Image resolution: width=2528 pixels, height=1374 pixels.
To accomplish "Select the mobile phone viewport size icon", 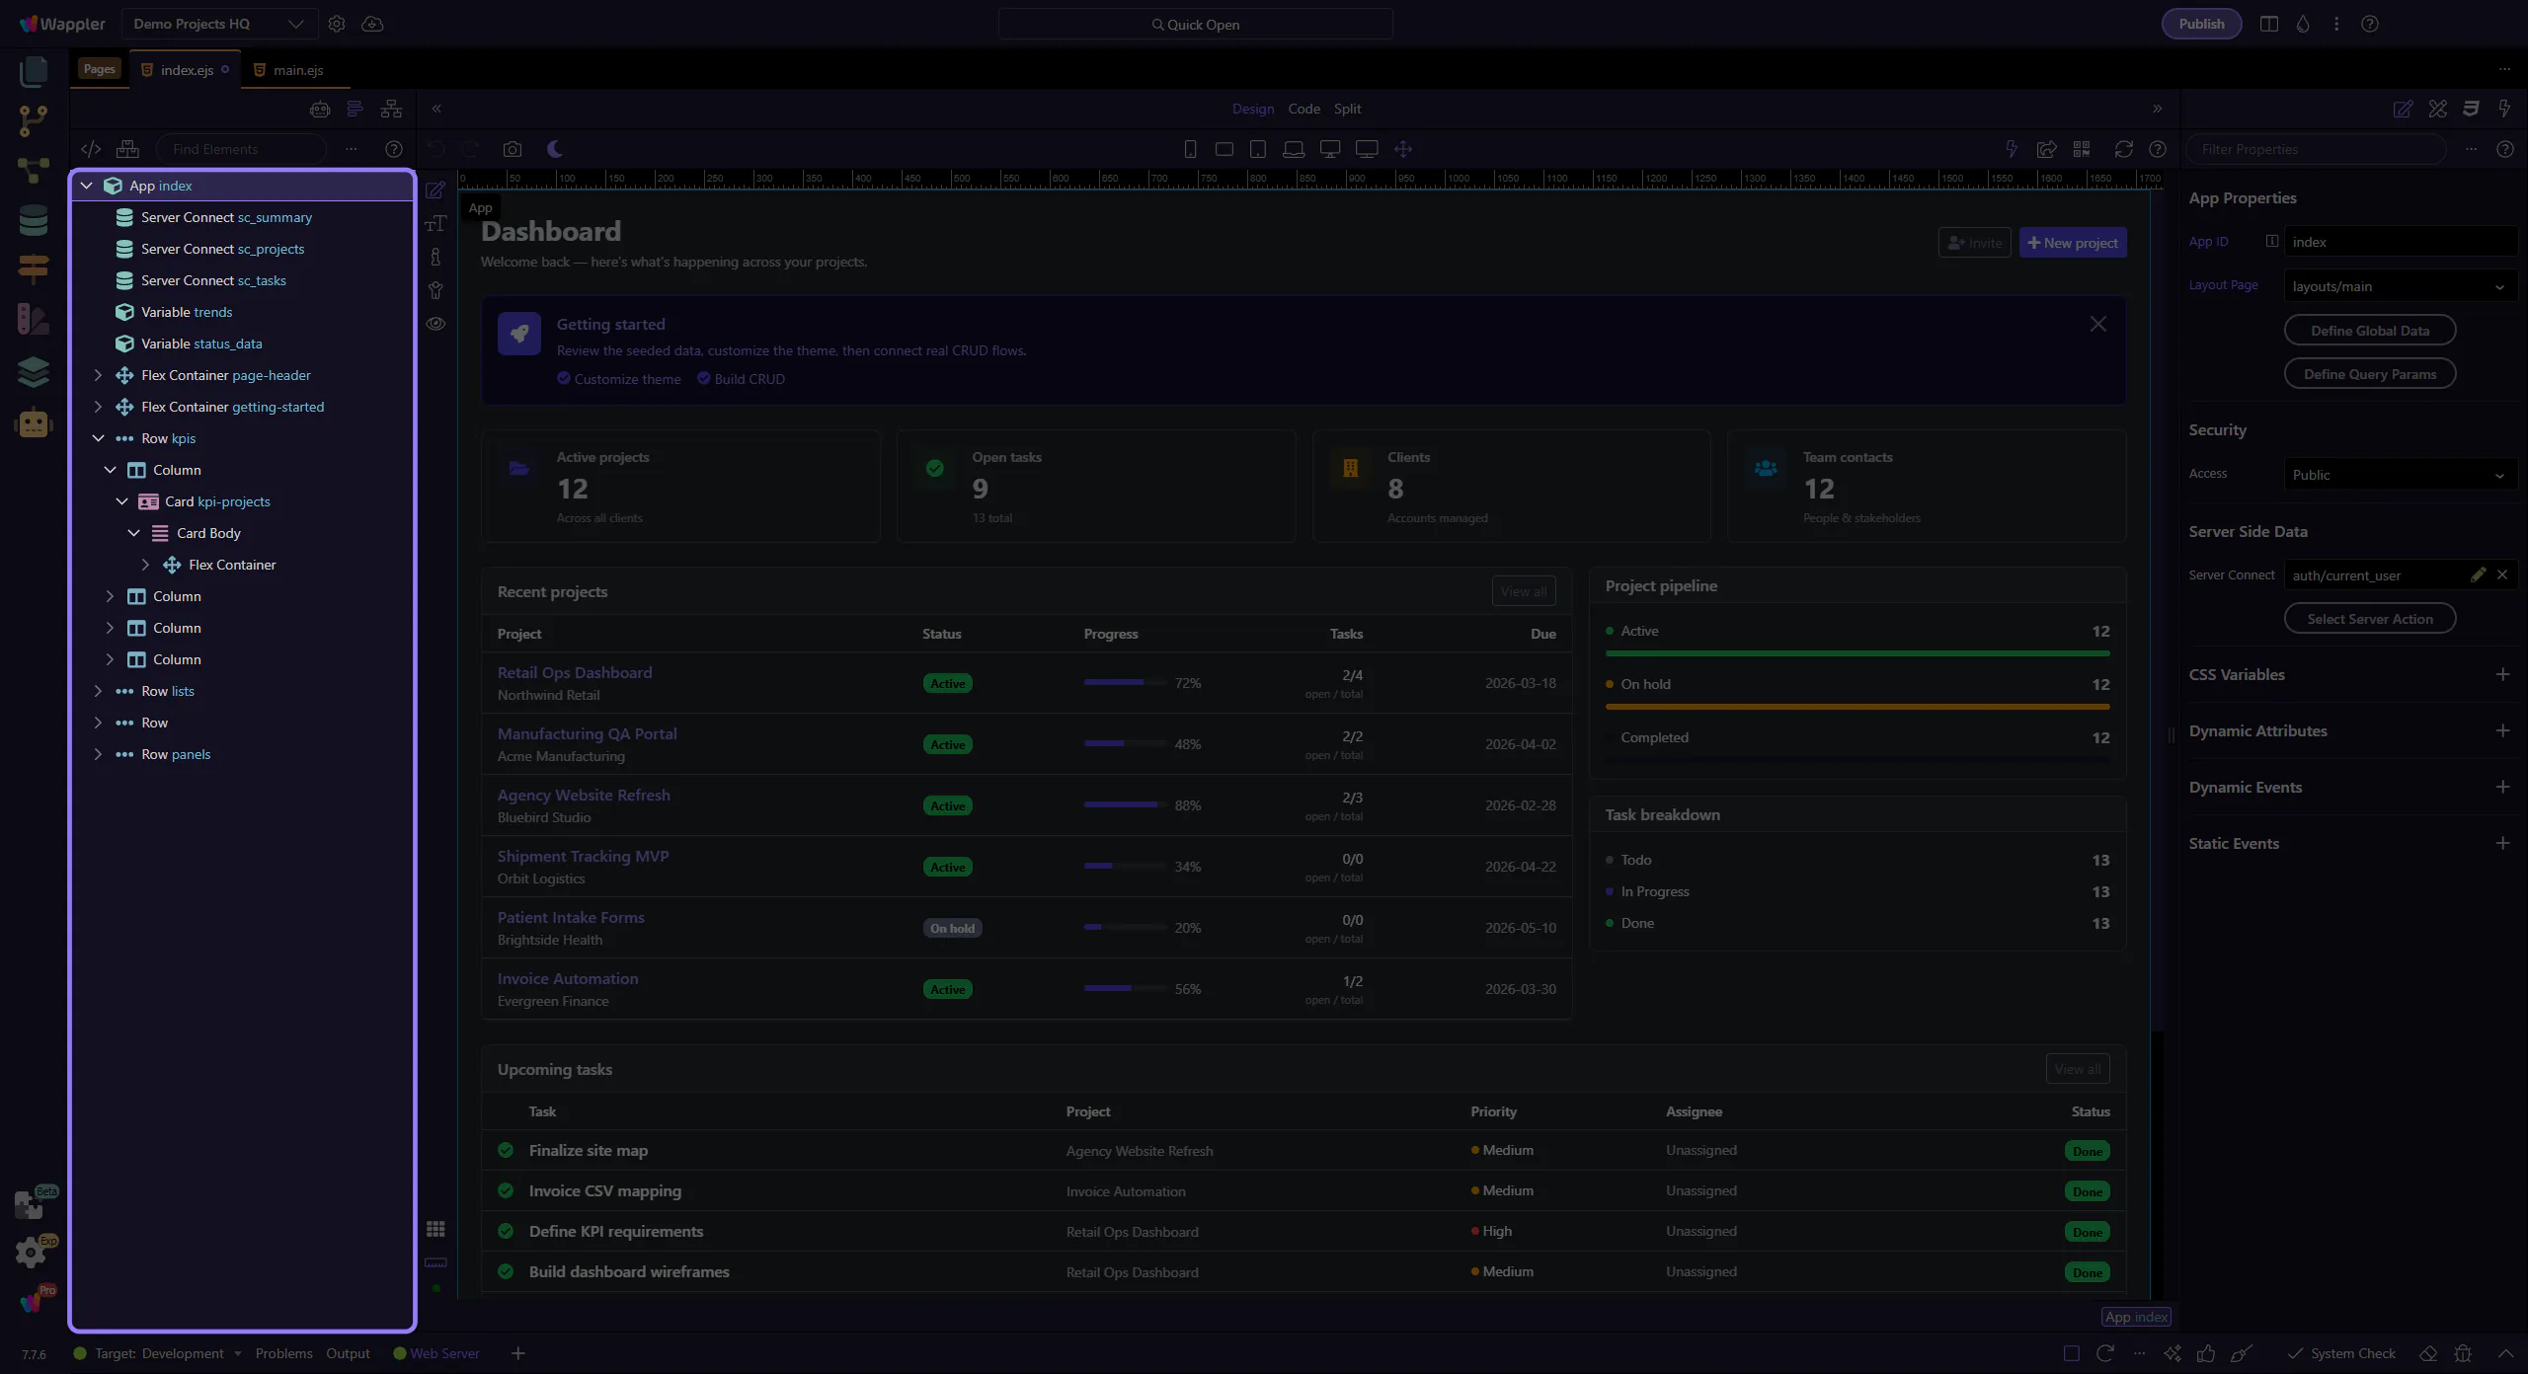I will point(1190,149).
